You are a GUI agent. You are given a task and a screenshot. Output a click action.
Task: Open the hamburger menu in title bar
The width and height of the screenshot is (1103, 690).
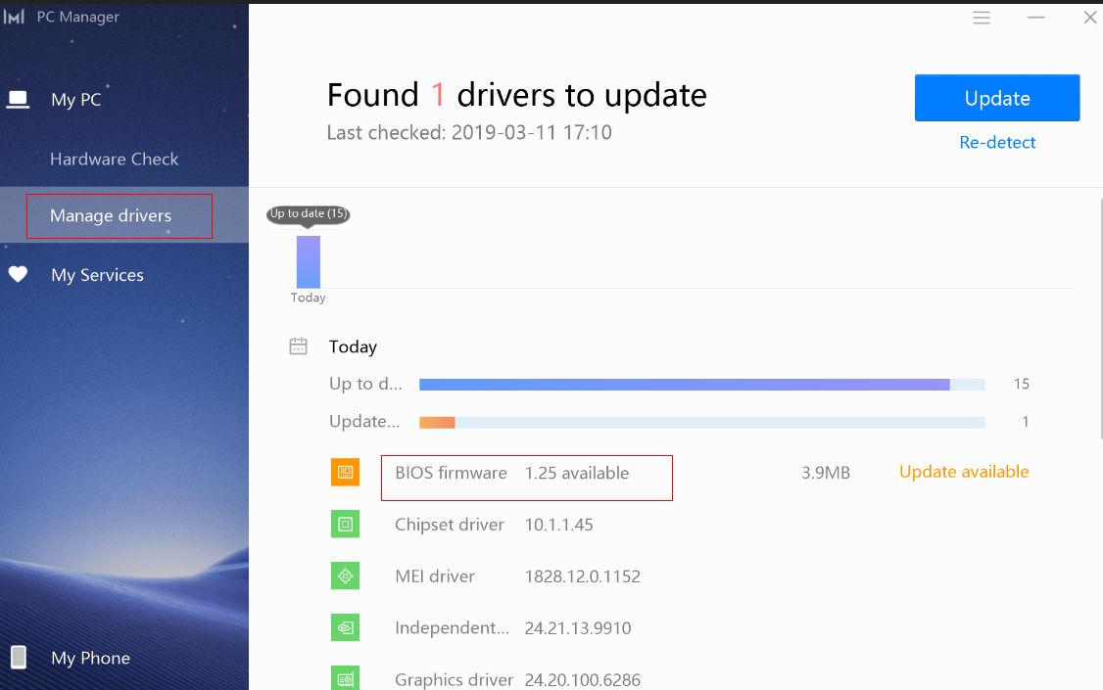coord(982,18)
